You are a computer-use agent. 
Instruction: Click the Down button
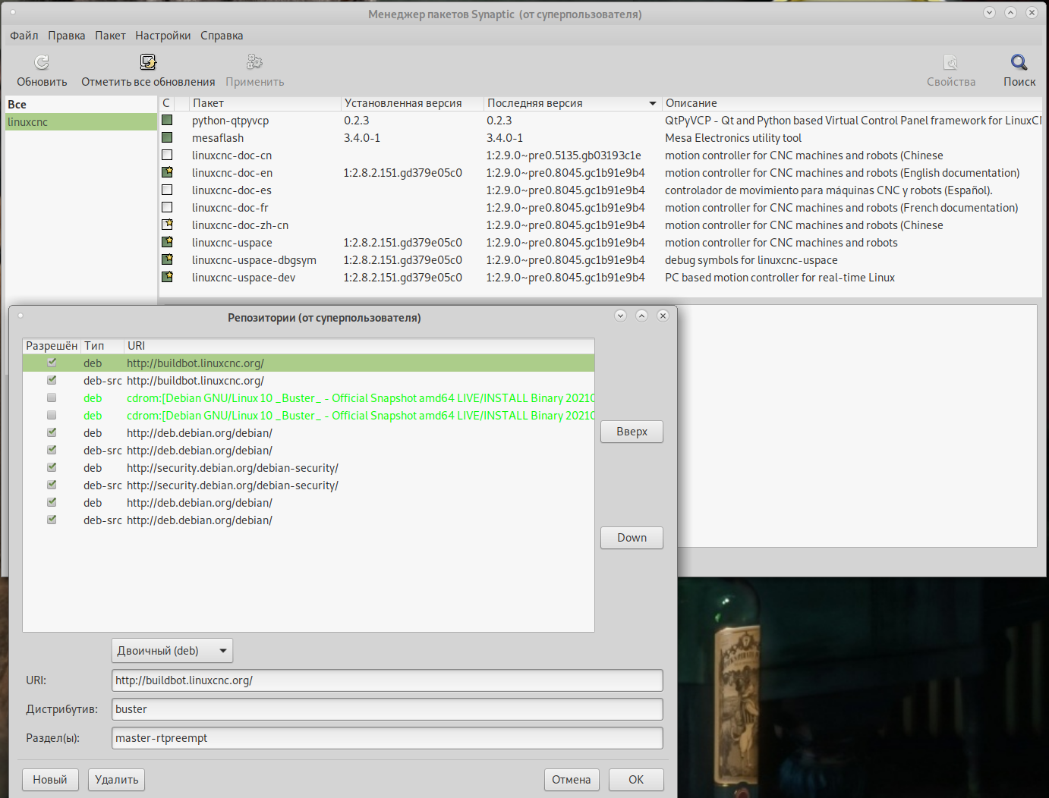click(632, 538)
